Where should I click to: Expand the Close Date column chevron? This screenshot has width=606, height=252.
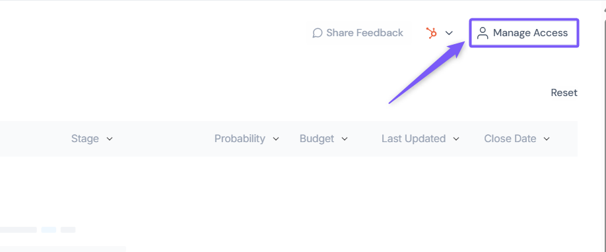tap(547, 139)
